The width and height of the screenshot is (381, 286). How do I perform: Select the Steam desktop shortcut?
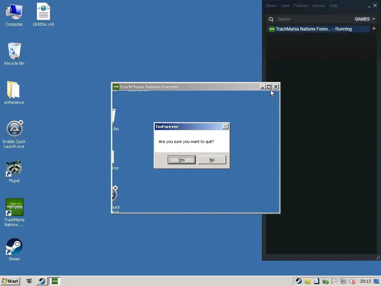(x=15, y=249)
